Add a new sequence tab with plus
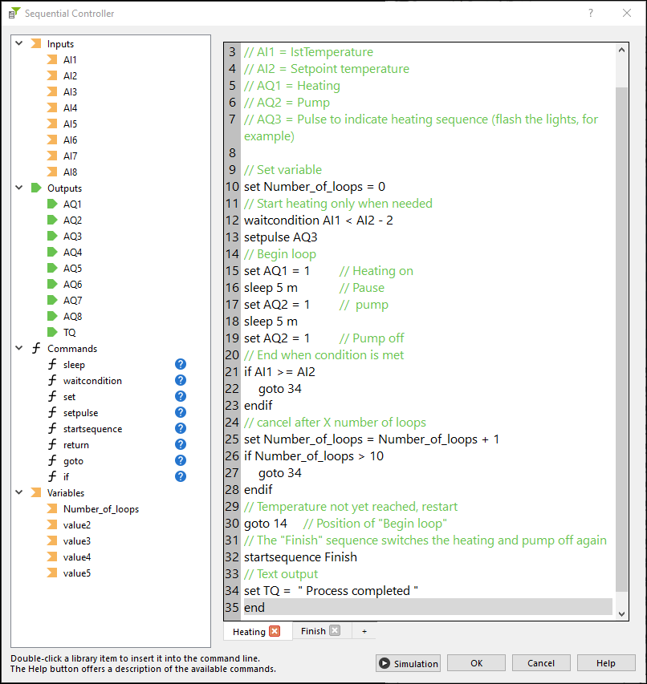The height and width of the screenshot is (684, 647). [364, 632]
